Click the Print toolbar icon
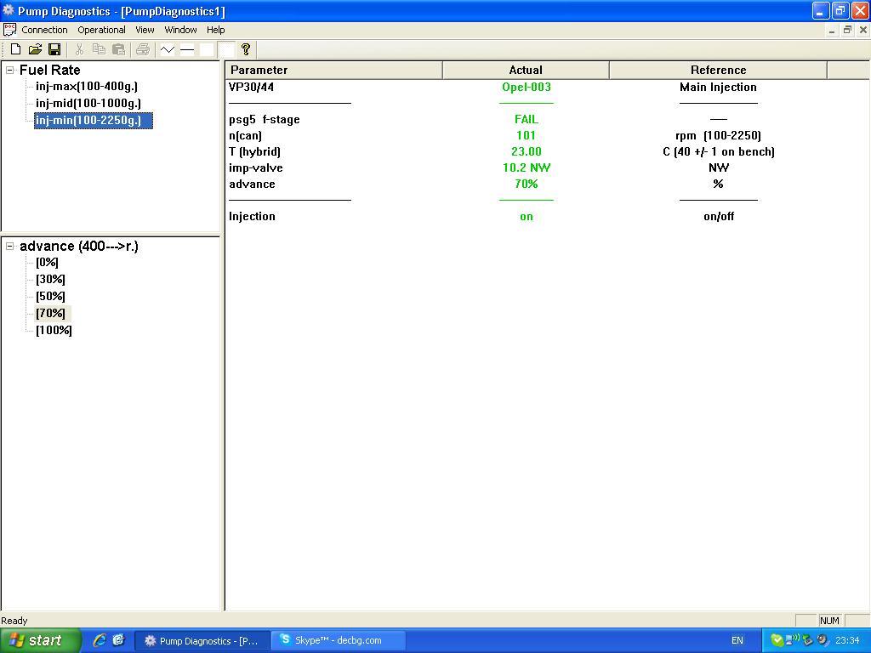871x653 pixels. 143,49
